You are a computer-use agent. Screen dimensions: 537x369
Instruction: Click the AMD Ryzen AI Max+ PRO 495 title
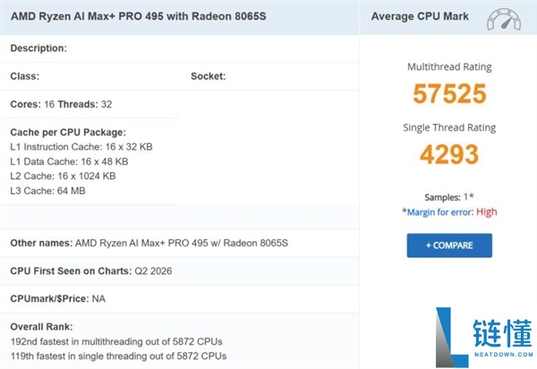(x=139, y=16)
